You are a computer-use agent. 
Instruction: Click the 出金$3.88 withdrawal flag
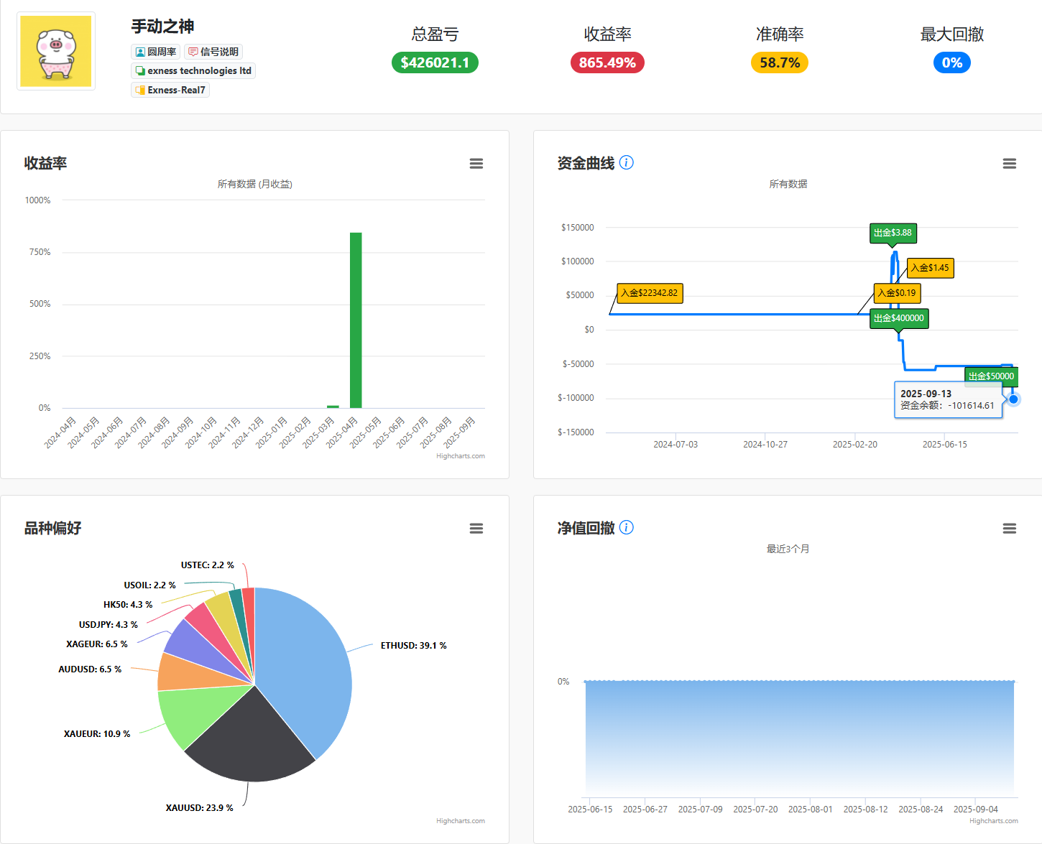[x=893, y=233]
